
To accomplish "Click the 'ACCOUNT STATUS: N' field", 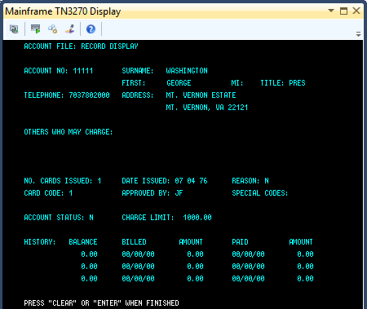I will 59,218.
